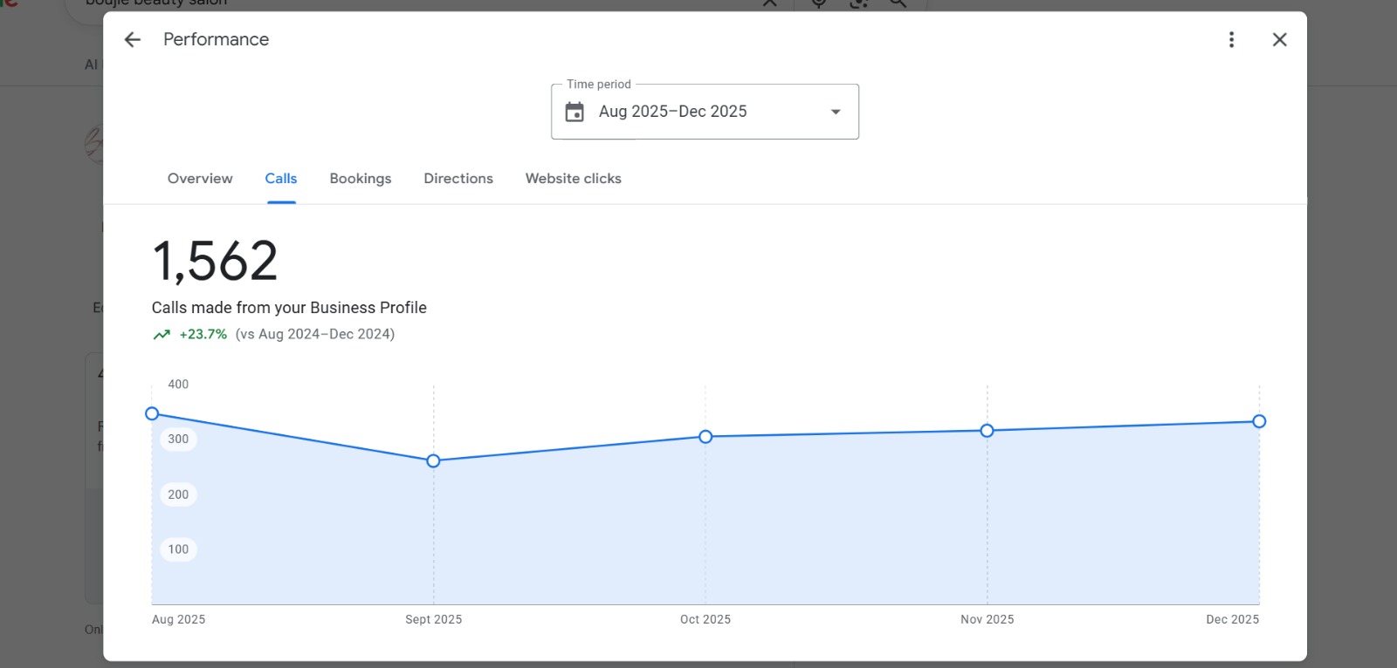The width and height of the screenshot is (1397, 668).
Task: Expand the Time period dropdown arrow
Action: point(836,112)
